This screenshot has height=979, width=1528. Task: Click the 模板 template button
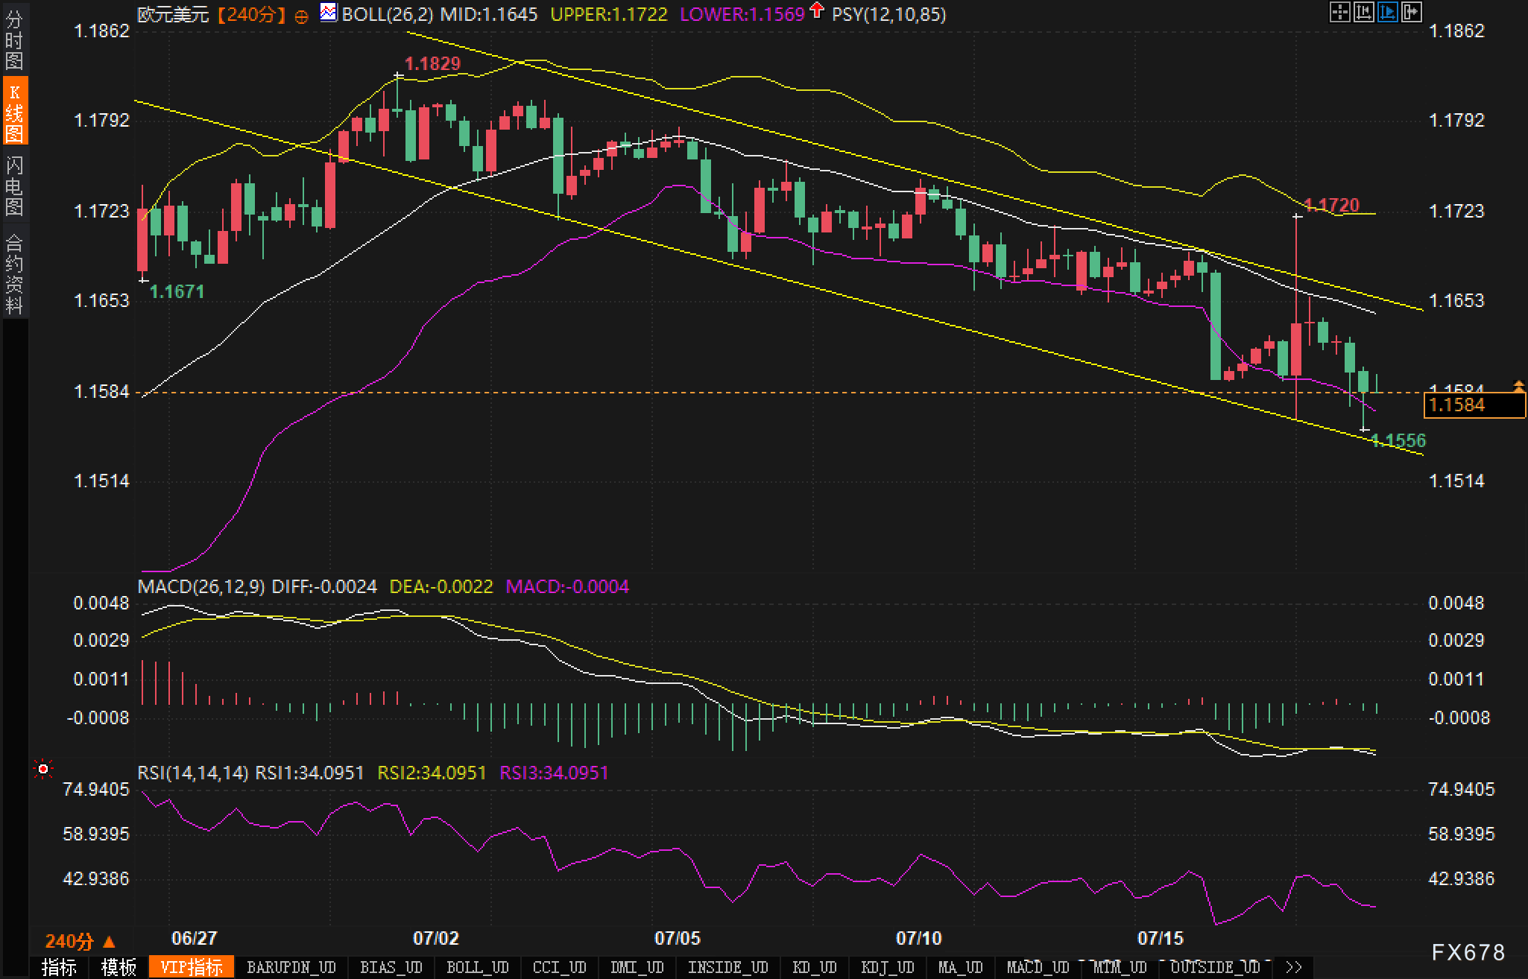[x=118, y=967]
